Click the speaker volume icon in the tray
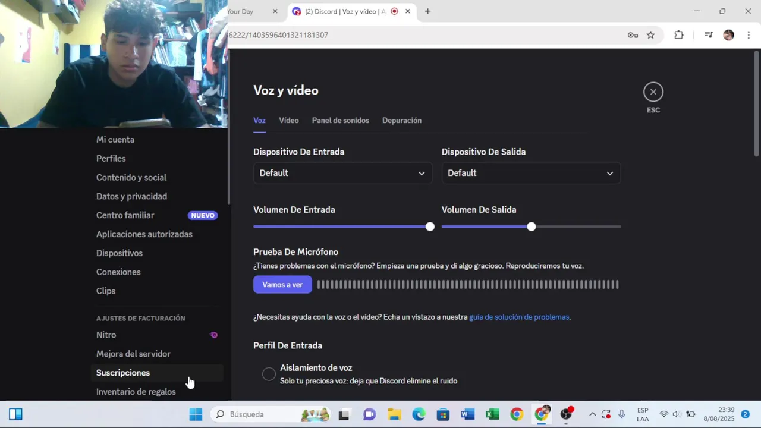Viewport: 761px width, 428px height. [x=677, y=414]
